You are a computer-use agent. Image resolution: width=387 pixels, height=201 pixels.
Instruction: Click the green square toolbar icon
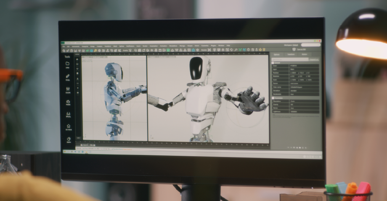168,50
